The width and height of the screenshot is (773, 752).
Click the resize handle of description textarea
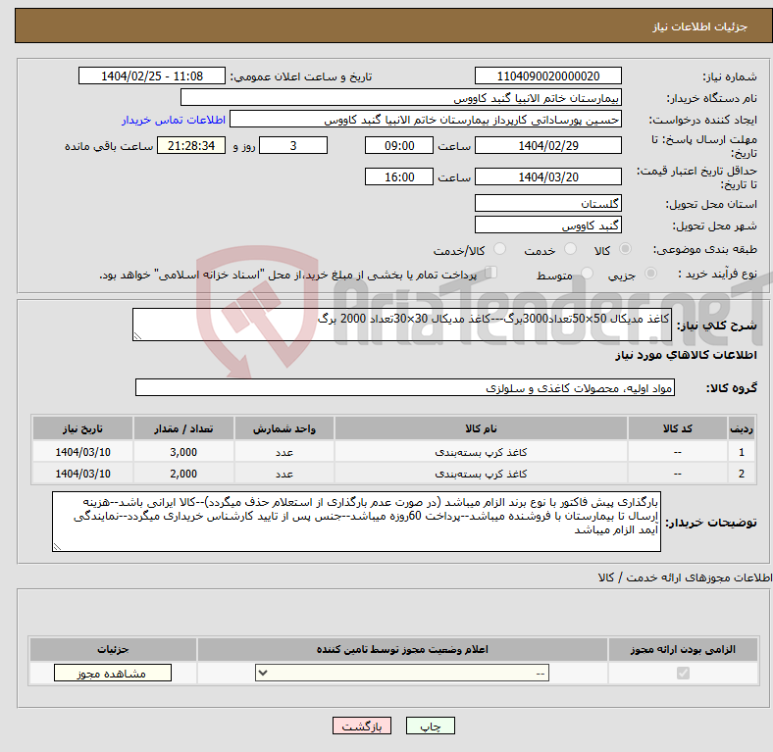137,336
